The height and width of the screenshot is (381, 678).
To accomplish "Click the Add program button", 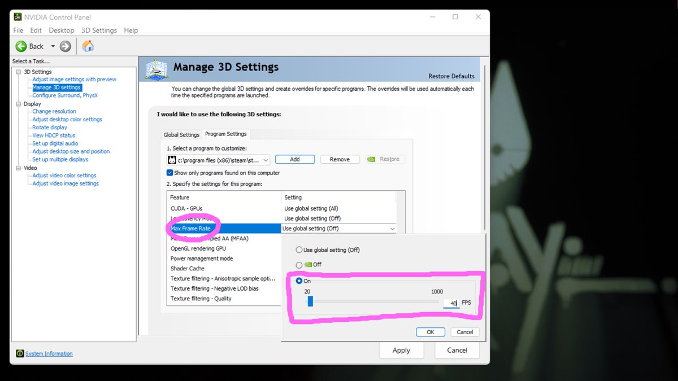I will click(295, 159).
